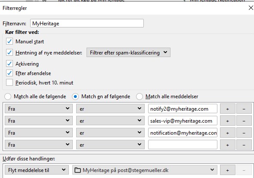Open MyHeritage på post@stegemueller.dk folder dropdown
The width and height of the screenshot is (254, 178).
[145, 170]
